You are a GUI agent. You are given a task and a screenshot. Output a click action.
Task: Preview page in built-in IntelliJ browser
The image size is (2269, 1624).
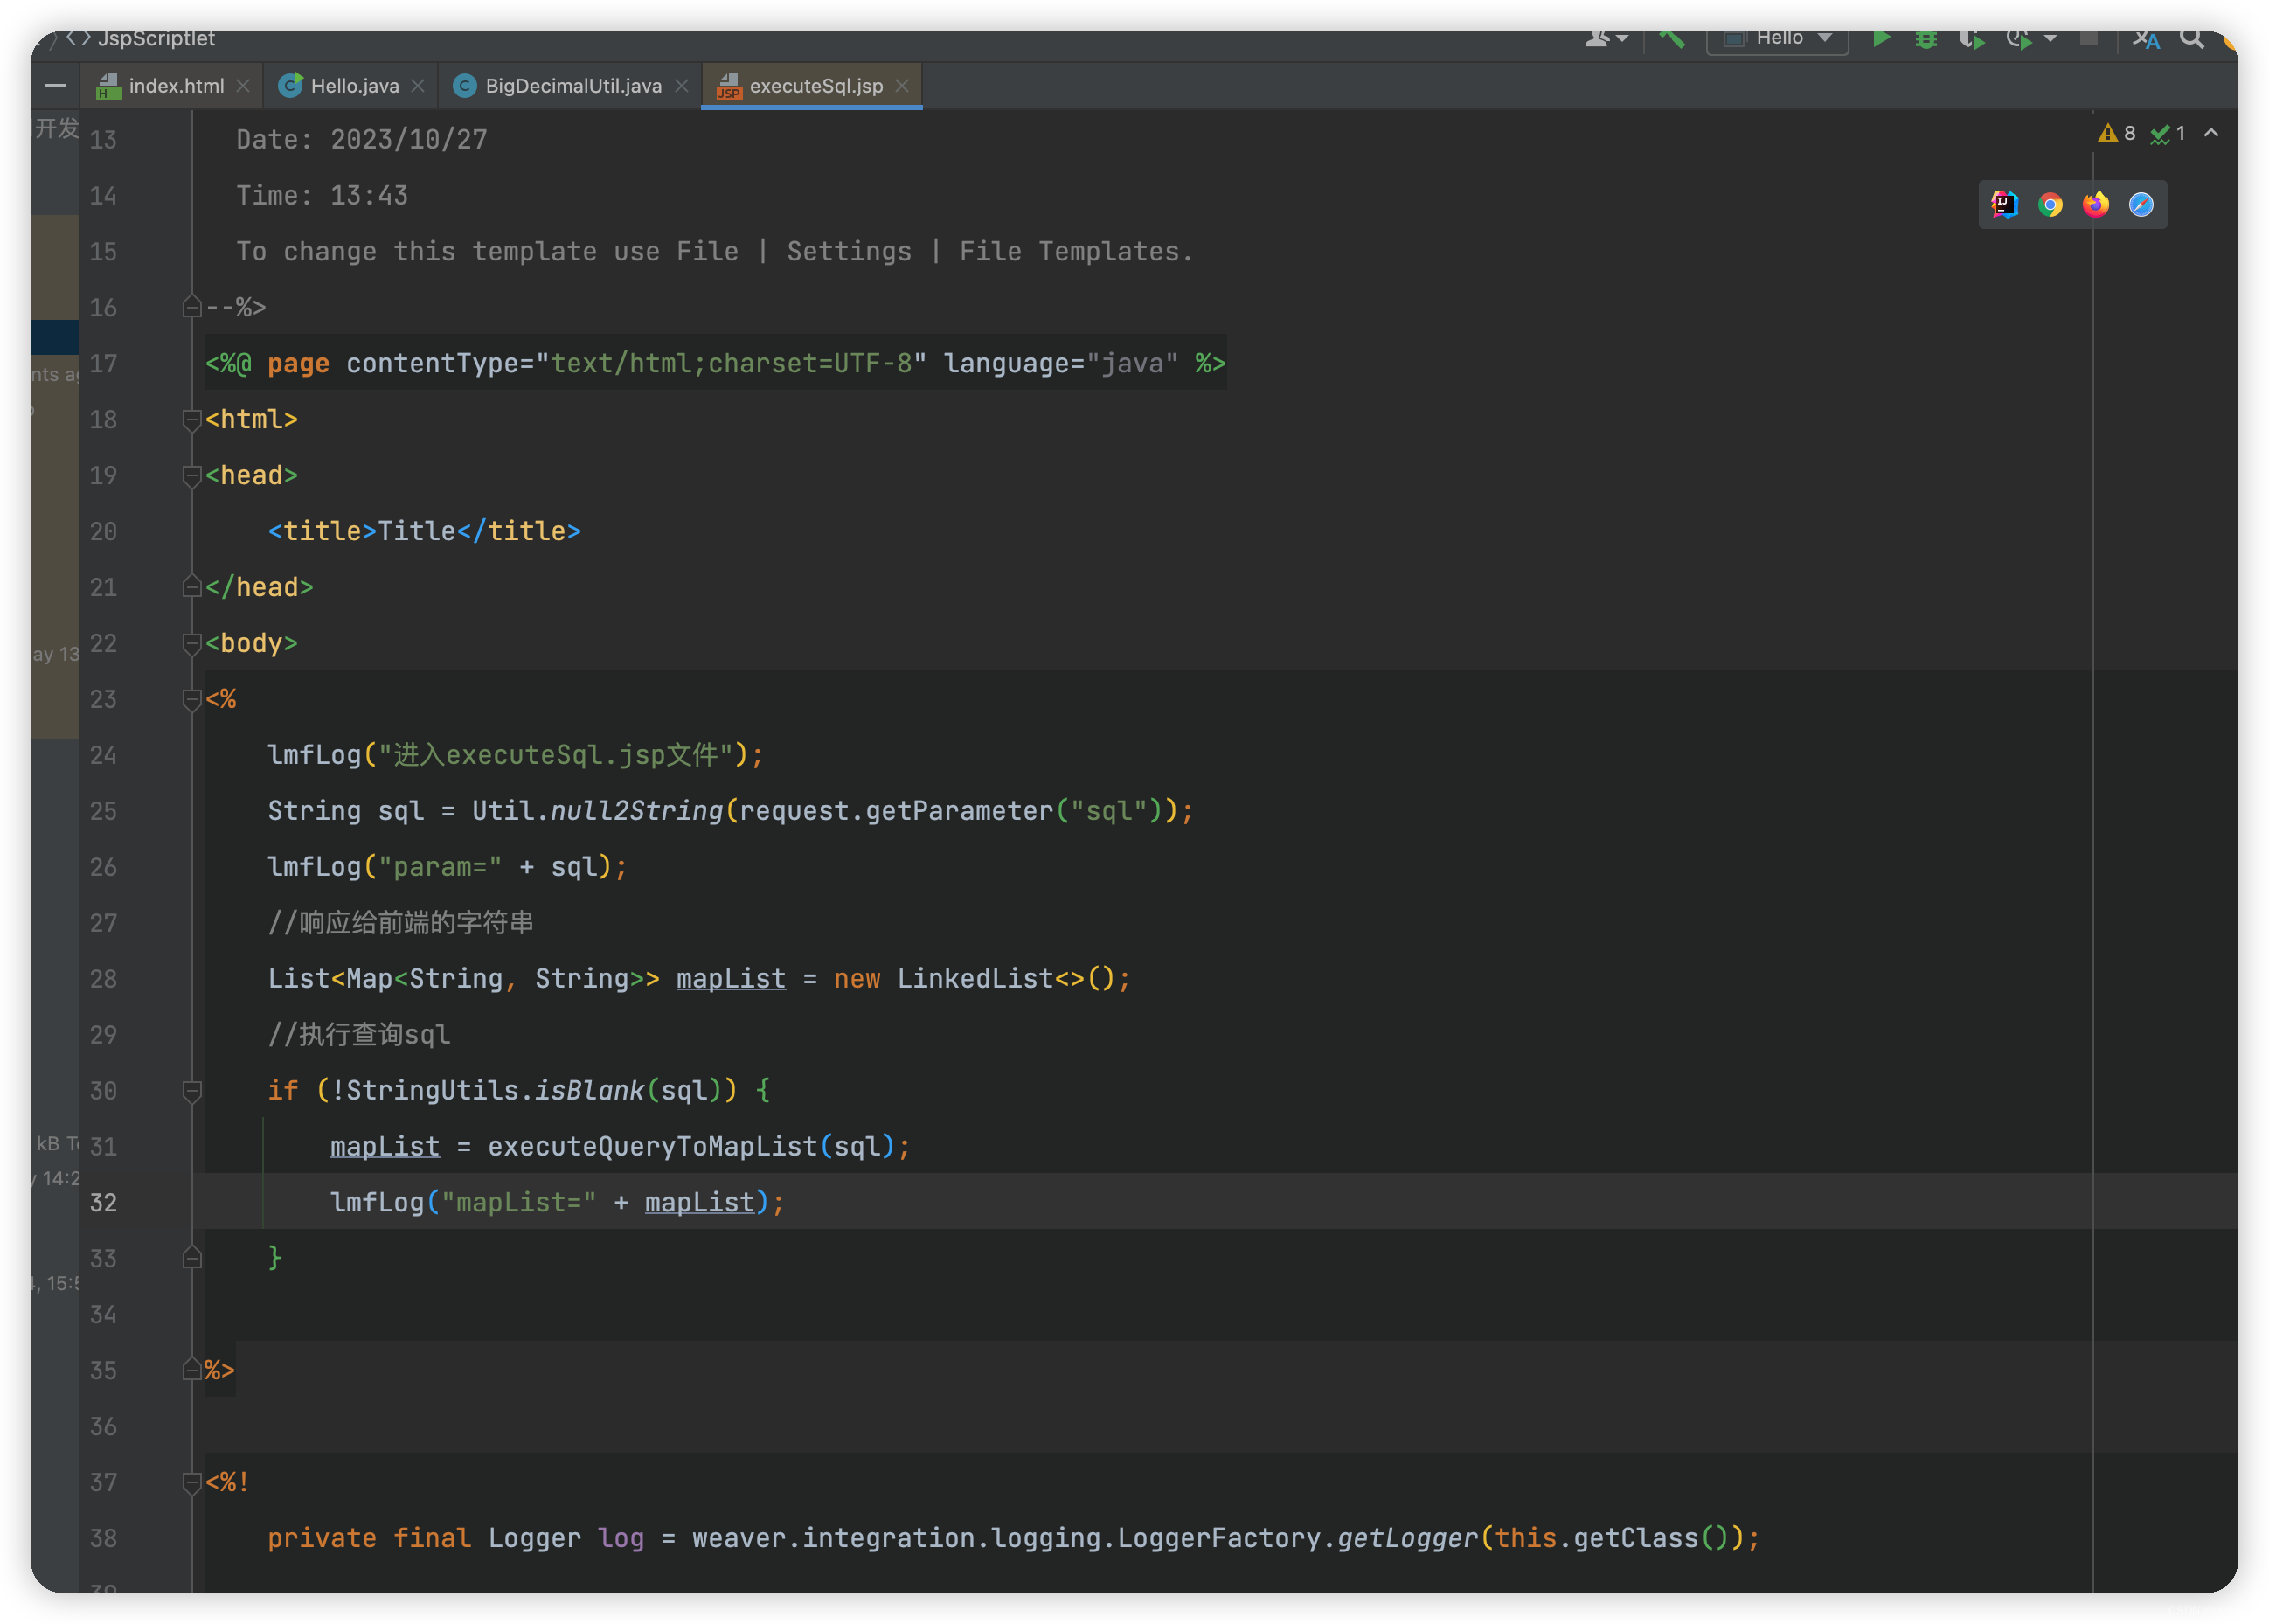coord(2004,204)
